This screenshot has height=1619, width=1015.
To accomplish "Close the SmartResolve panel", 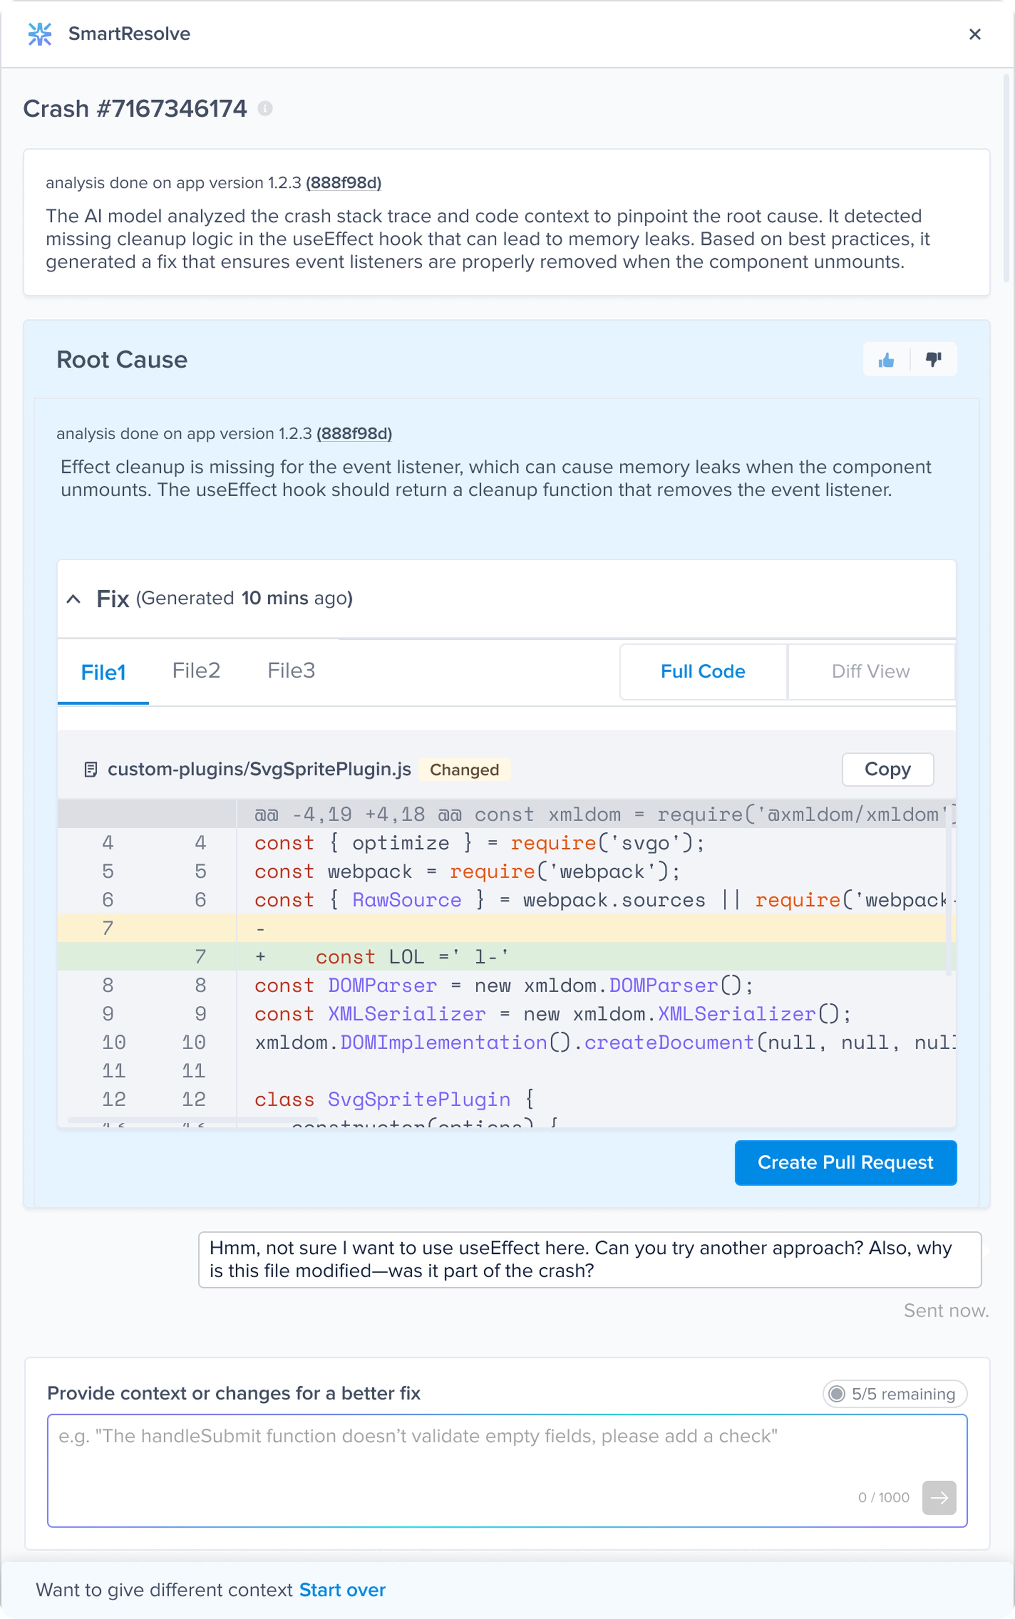I will coord(975,34).
